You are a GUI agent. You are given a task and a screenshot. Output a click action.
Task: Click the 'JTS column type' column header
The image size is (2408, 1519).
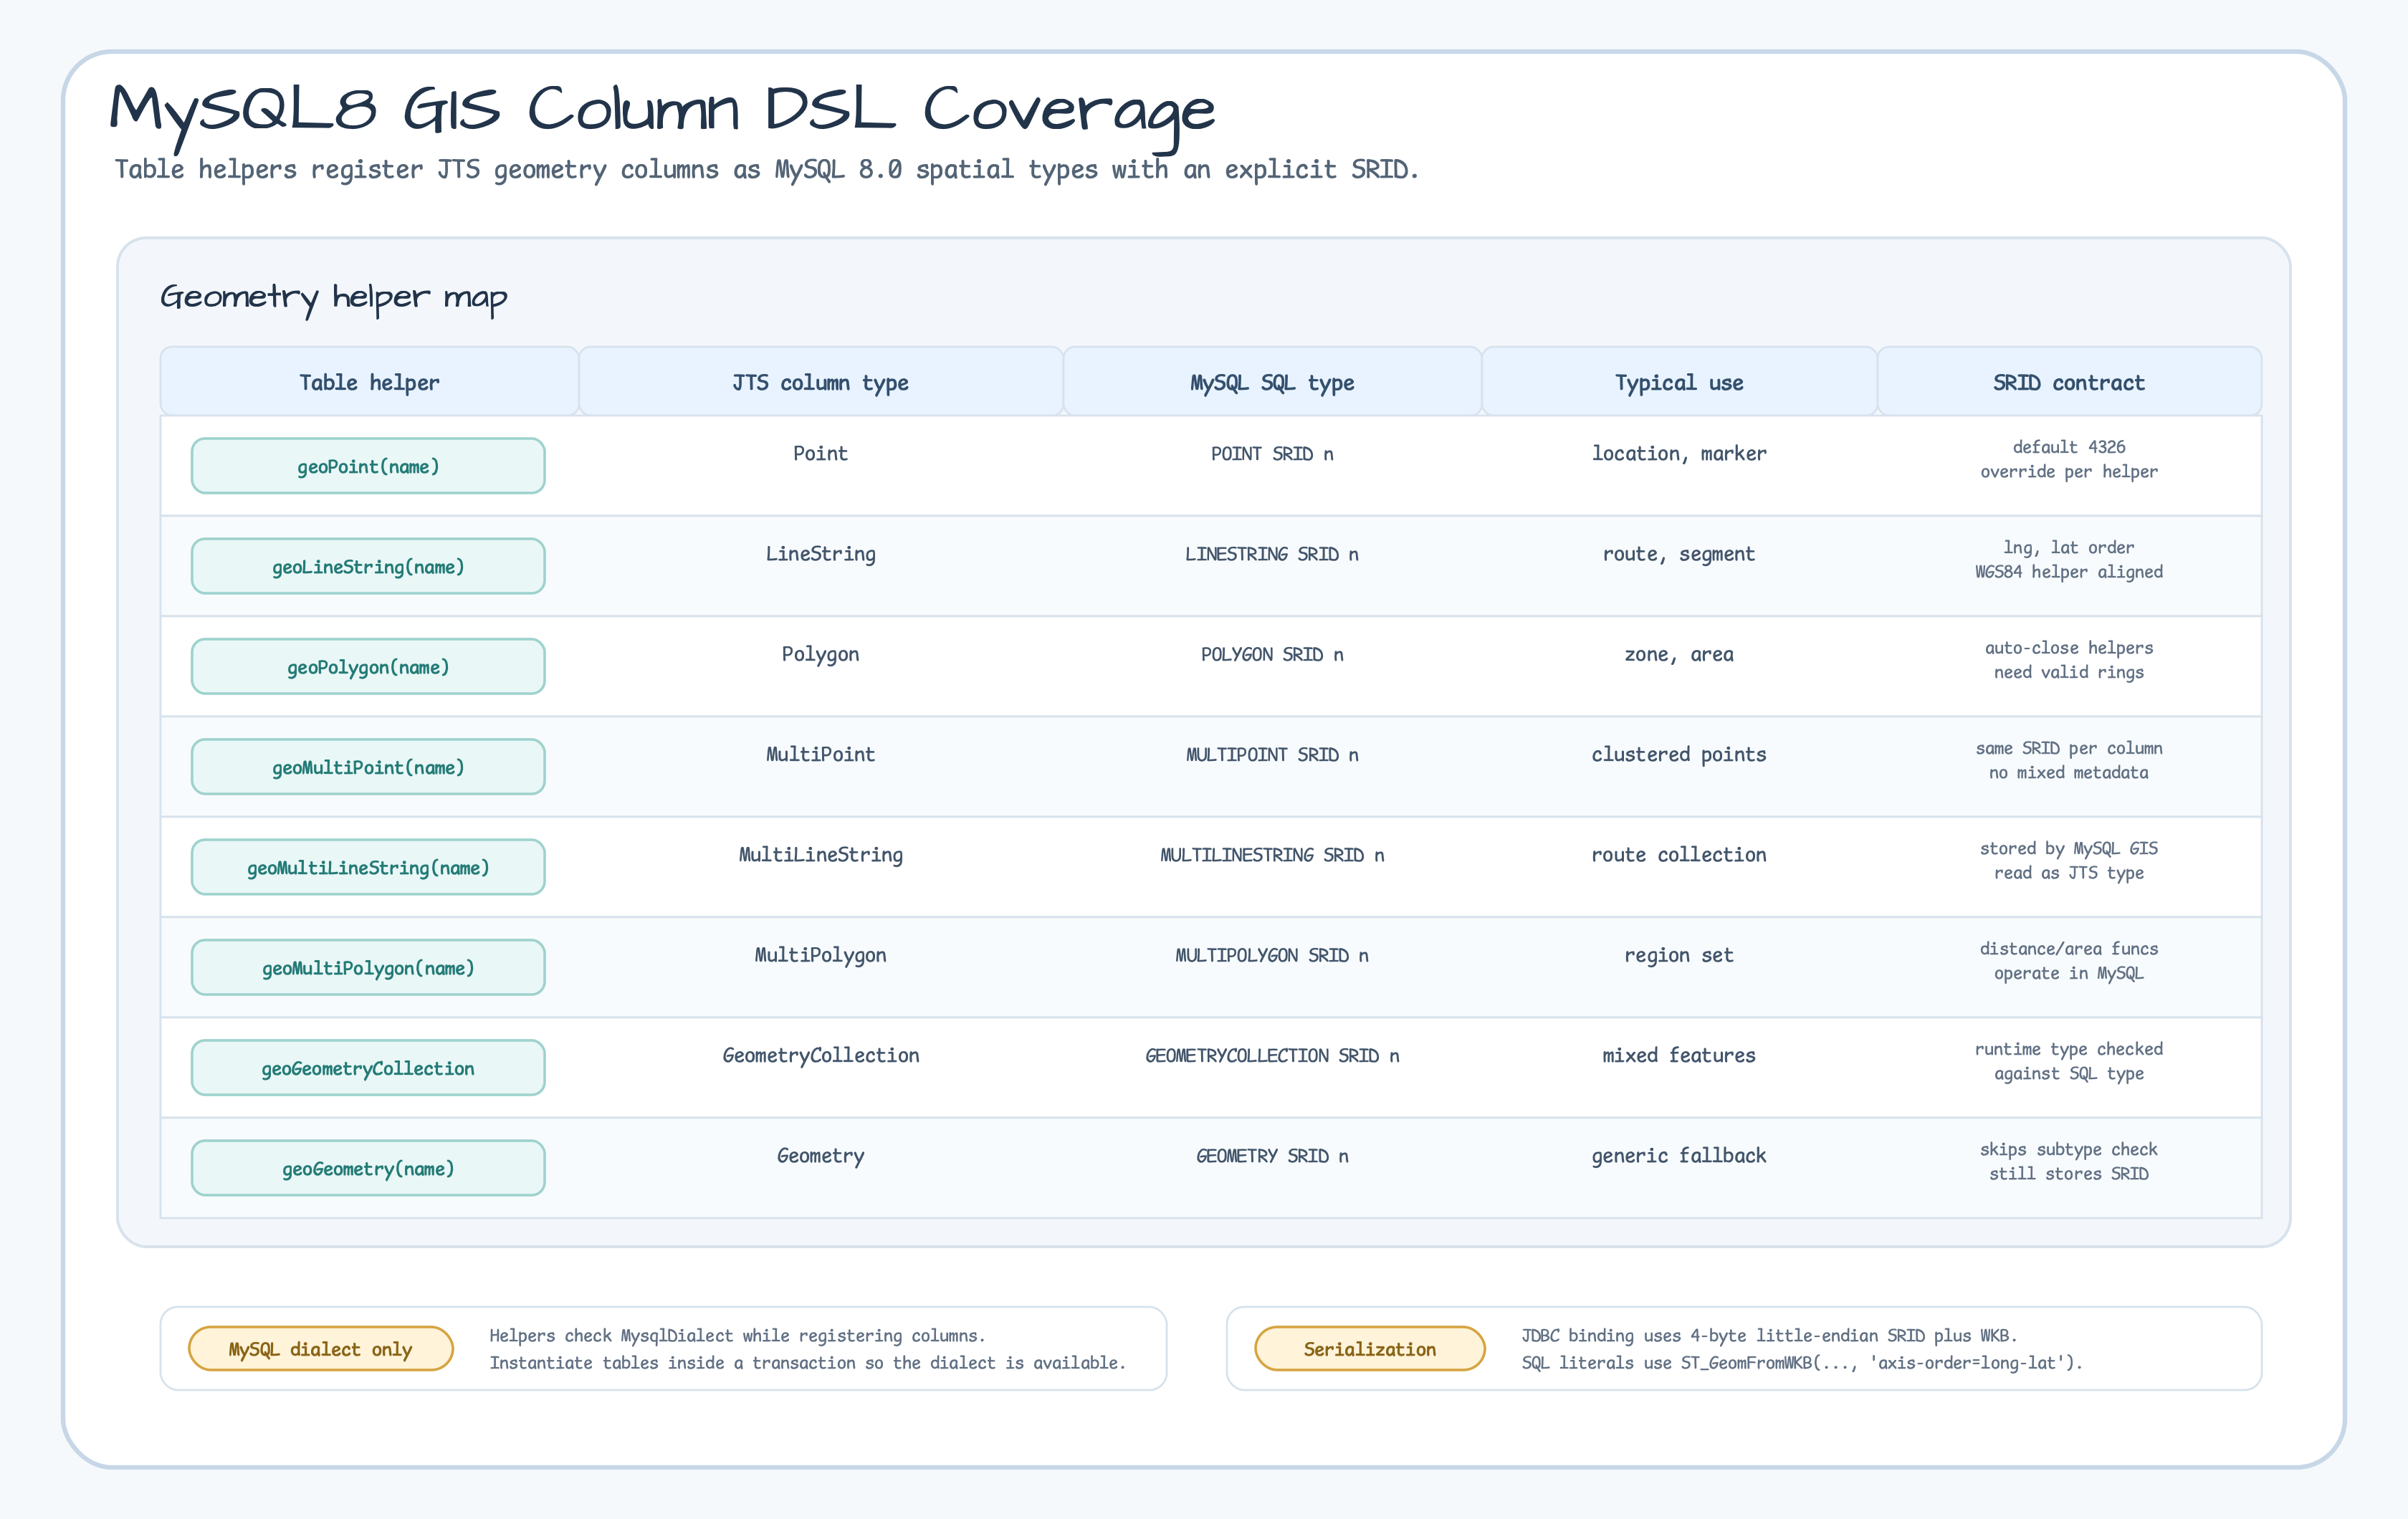(820, 382)
